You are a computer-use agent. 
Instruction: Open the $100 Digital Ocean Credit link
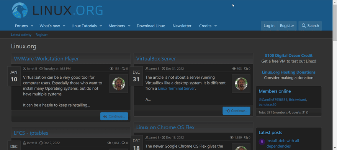click(x=289, y=56)
